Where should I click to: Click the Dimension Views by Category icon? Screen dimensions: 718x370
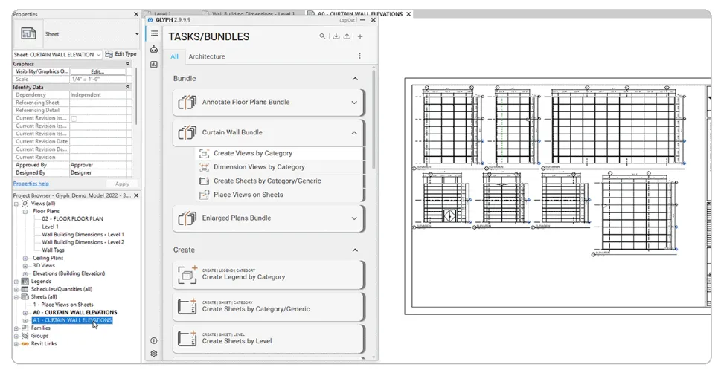(x=204, y=167)
